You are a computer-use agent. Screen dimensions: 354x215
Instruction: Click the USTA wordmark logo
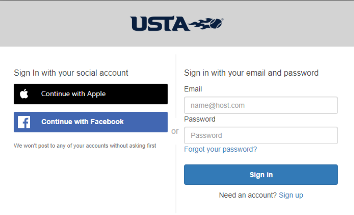[x=159, y=23]
